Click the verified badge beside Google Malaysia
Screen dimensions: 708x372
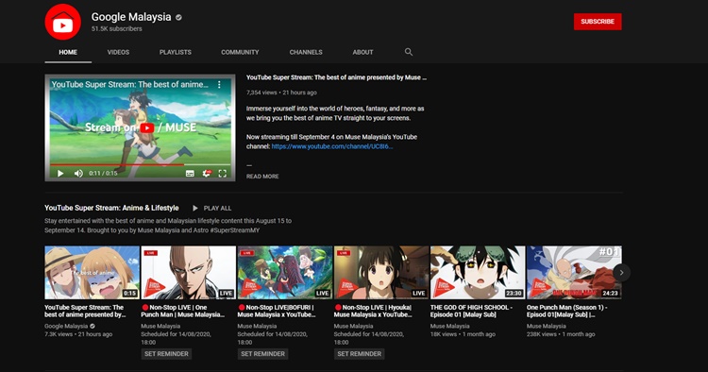178,17
